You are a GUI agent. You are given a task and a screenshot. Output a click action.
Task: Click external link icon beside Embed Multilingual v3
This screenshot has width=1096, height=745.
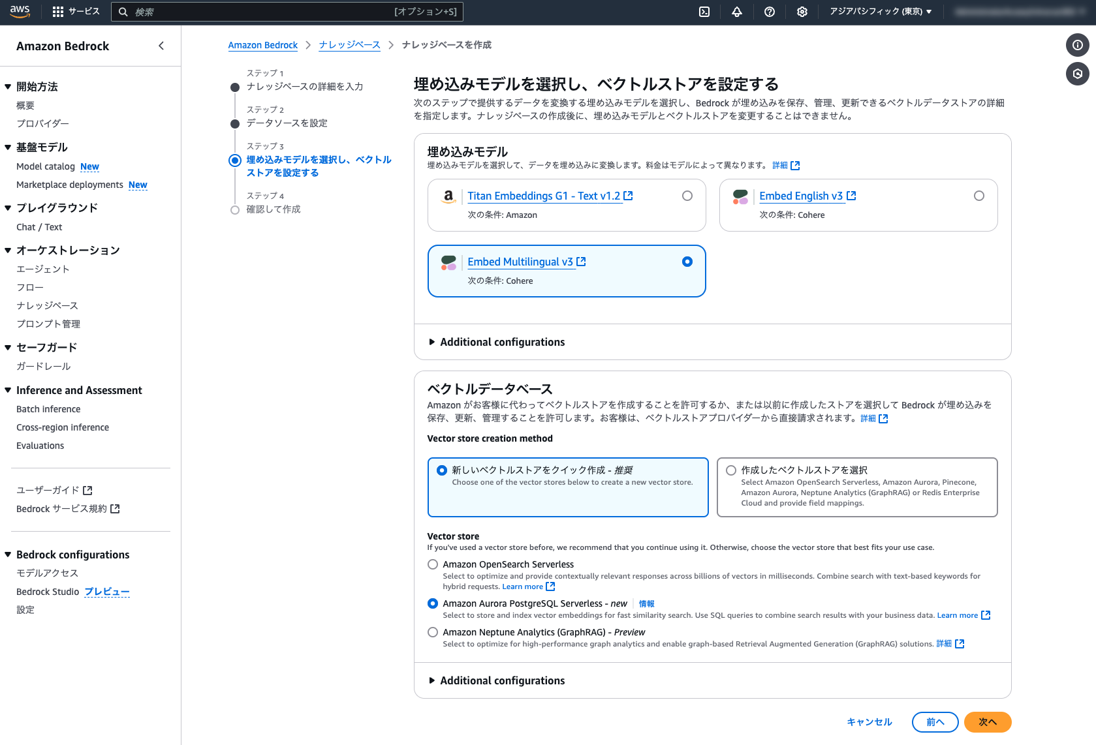(x=581, y=262)
